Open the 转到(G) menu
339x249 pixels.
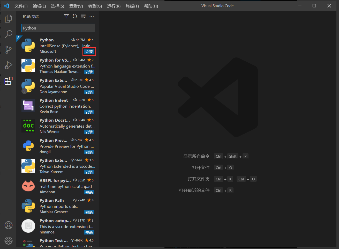tap(95, 6)
